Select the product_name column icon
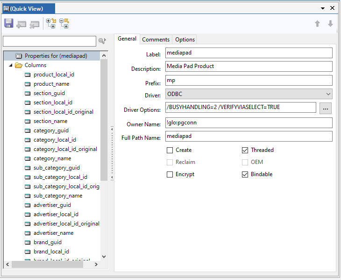 28,84
